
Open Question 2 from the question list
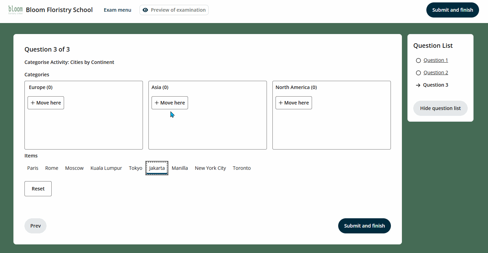click(x=436, y=73)
